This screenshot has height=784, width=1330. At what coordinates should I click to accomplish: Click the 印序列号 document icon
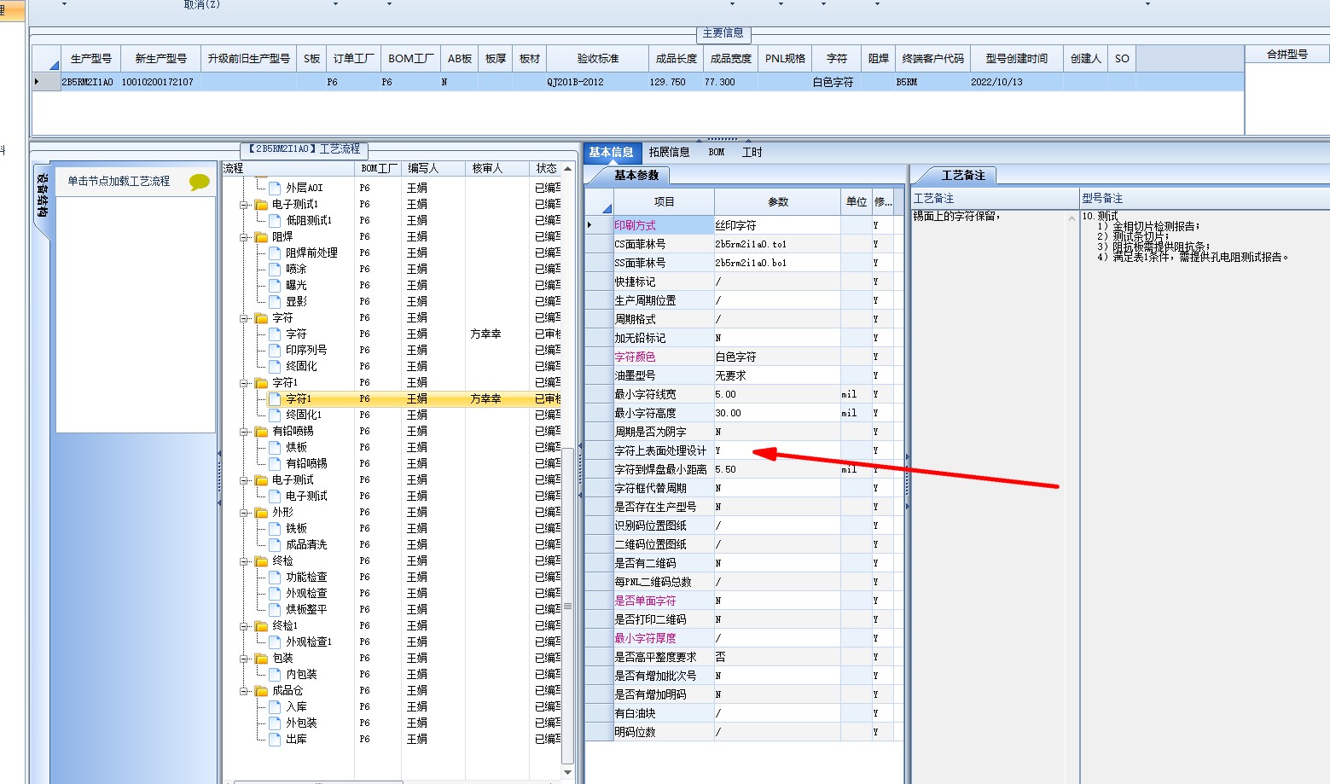(275, 350)
